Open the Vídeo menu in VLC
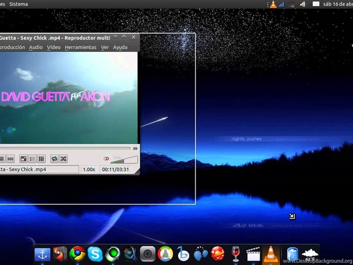The width and height of the screenshot is (353, 265). click(x=53, y=47)
